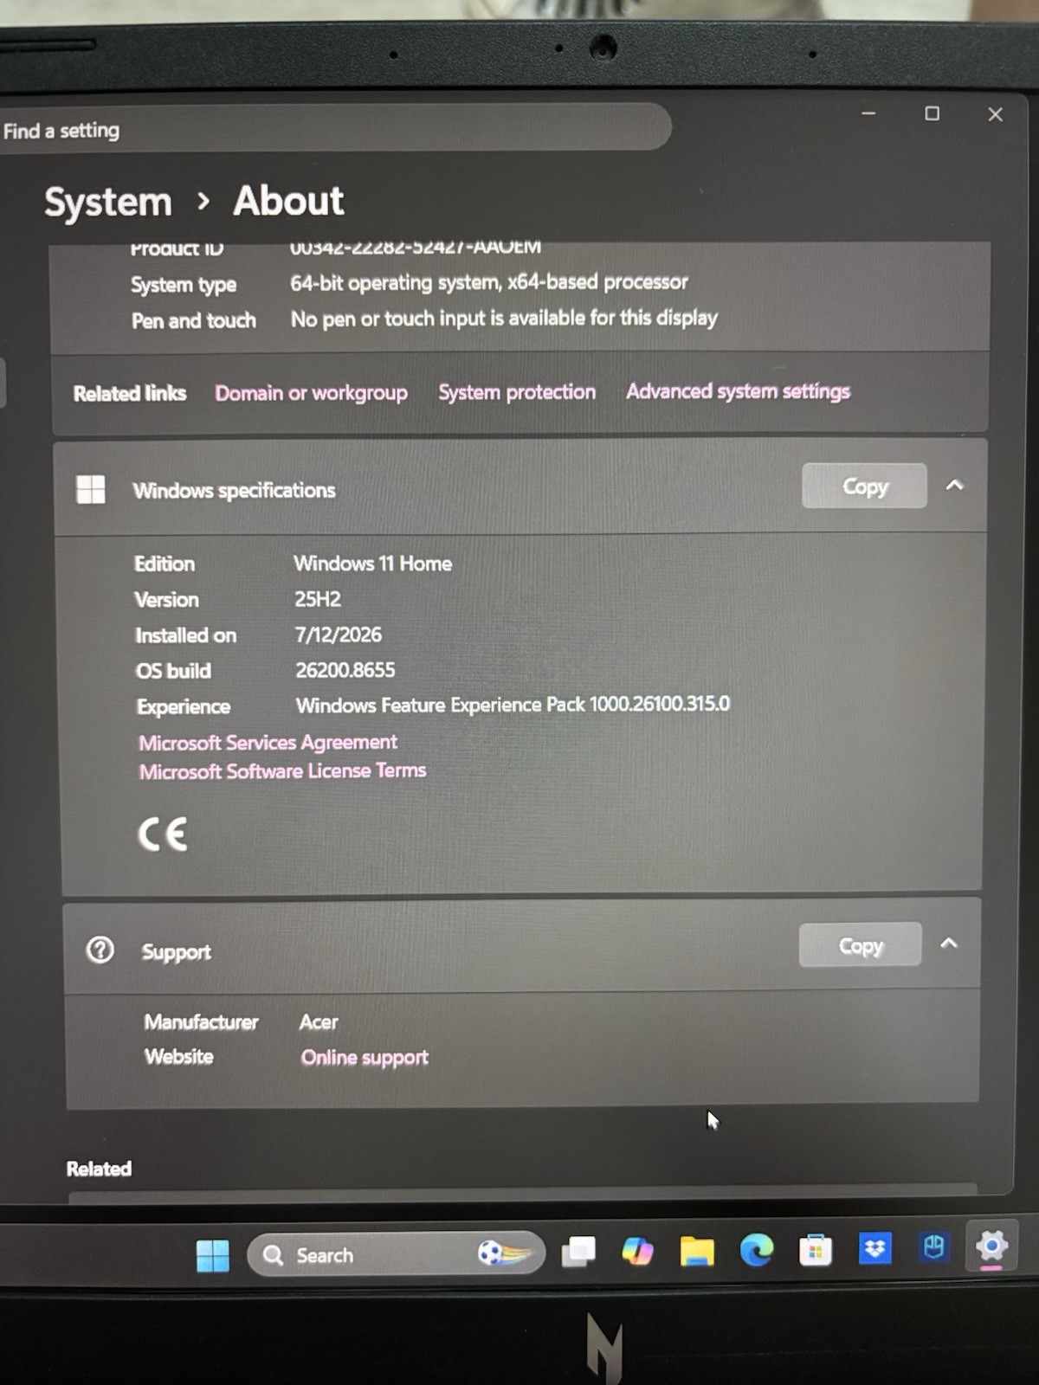Image resolution: width=1039 pixels, height=1385 pixels.
Task: Collapse the Support section
Action: click(949, 944)
